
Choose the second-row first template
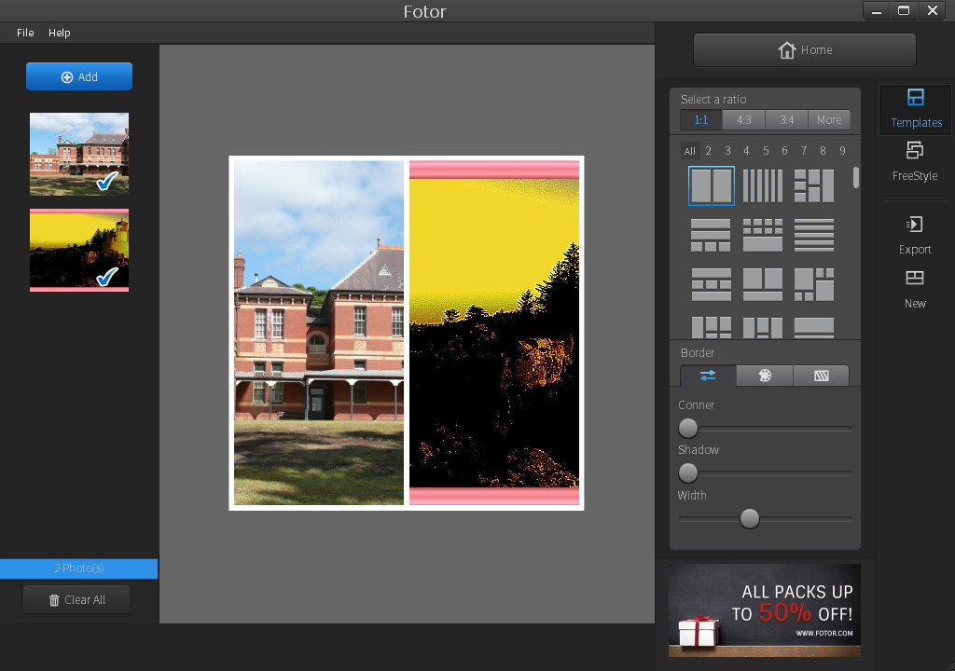tap(711, 235)
